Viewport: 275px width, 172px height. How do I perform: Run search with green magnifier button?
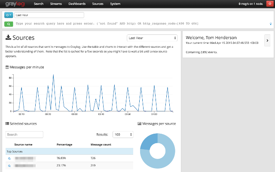(9, 23)
